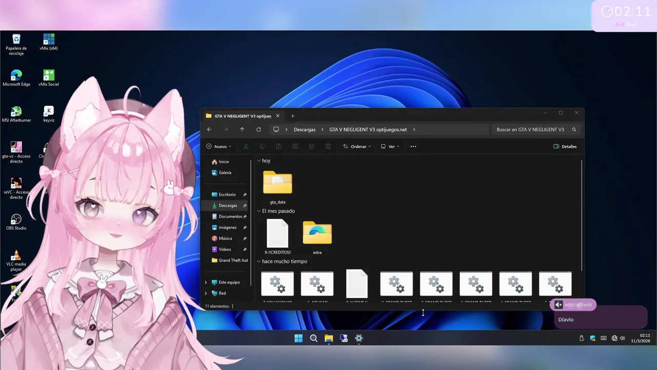The width and height of the screenshot is (657, 370).
Task: Open taskbar Search magnifier
Action: (x=314, y=338)
